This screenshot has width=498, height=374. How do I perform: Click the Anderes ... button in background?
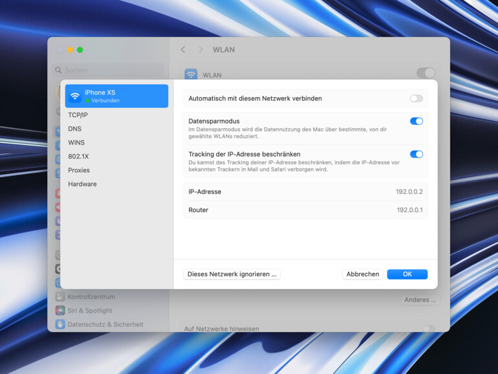pyautogui.click(x=420, y=300)
